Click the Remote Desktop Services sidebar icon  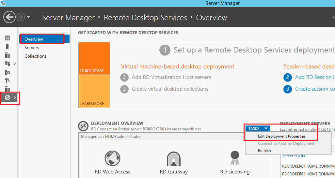pyautogui.click(x=8, y=97)
